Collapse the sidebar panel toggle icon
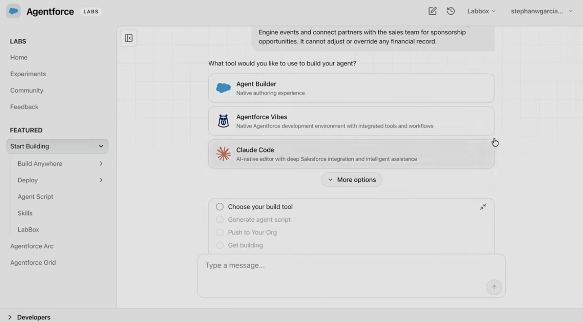This screenshot has width=583, height=322. (x=129, y=38)
